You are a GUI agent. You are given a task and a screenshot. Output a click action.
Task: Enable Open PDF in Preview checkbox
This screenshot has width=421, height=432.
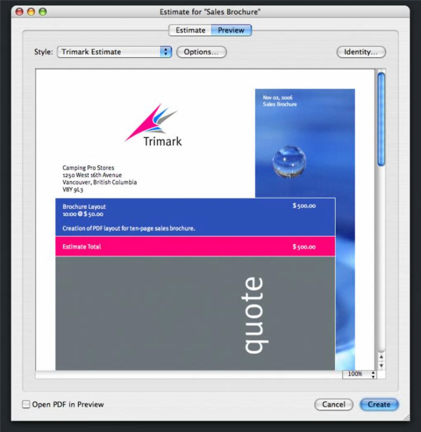click(26, 404)
